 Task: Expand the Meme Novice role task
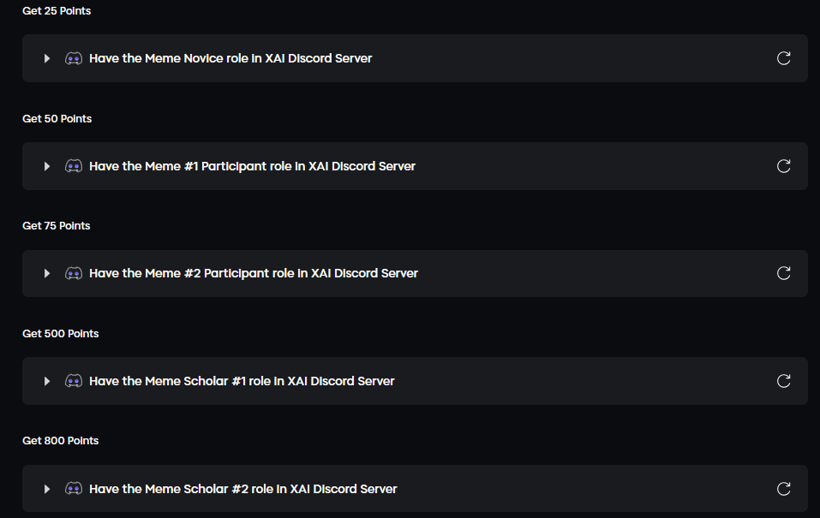click(47, 58)
